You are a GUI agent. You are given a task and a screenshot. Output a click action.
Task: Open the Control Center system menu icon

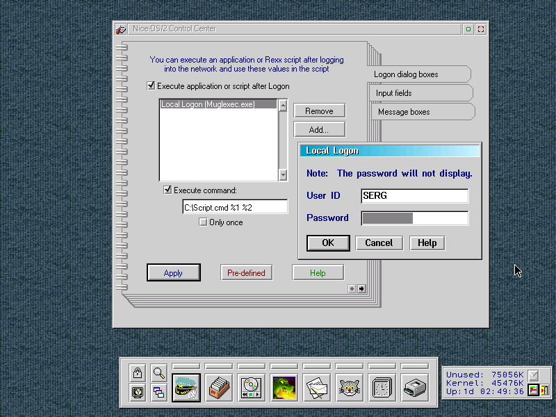click(121, 29)
